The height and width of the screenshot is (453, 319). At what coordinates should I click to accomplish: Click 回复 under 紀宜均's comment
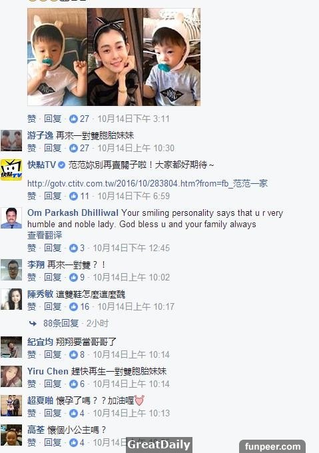(53, 354)
